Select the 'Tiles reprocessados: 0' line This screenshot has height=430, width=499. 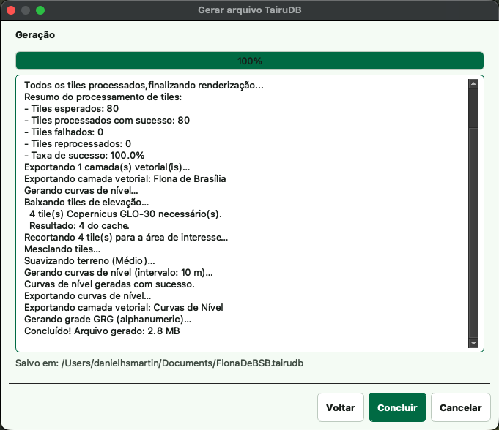(x=78, y=144)
